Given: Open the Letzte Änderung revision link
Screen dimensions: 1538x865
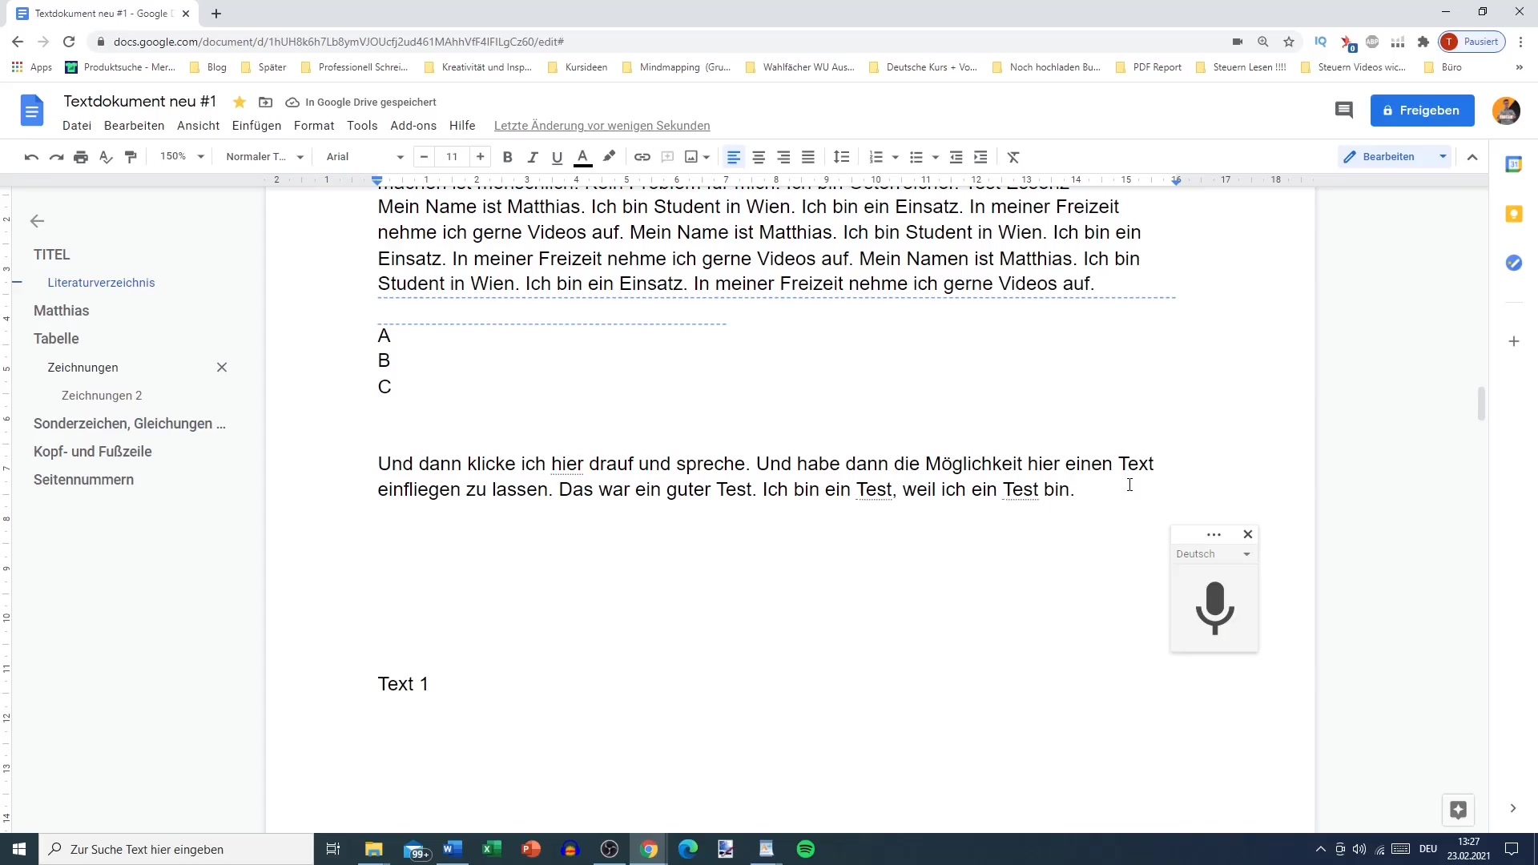Looking at the screenshot, I should (602, 126).
